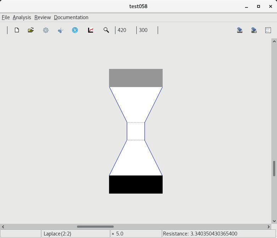Open a file with the folder icon
This screenshot has width=277, height=238.
tap(31, 30)
